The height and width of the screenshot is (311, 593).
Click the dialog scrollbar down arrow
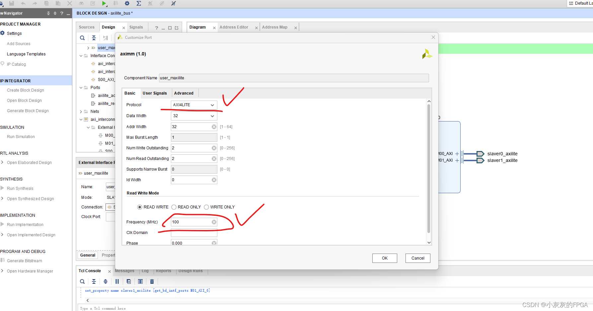pos(429,243)
